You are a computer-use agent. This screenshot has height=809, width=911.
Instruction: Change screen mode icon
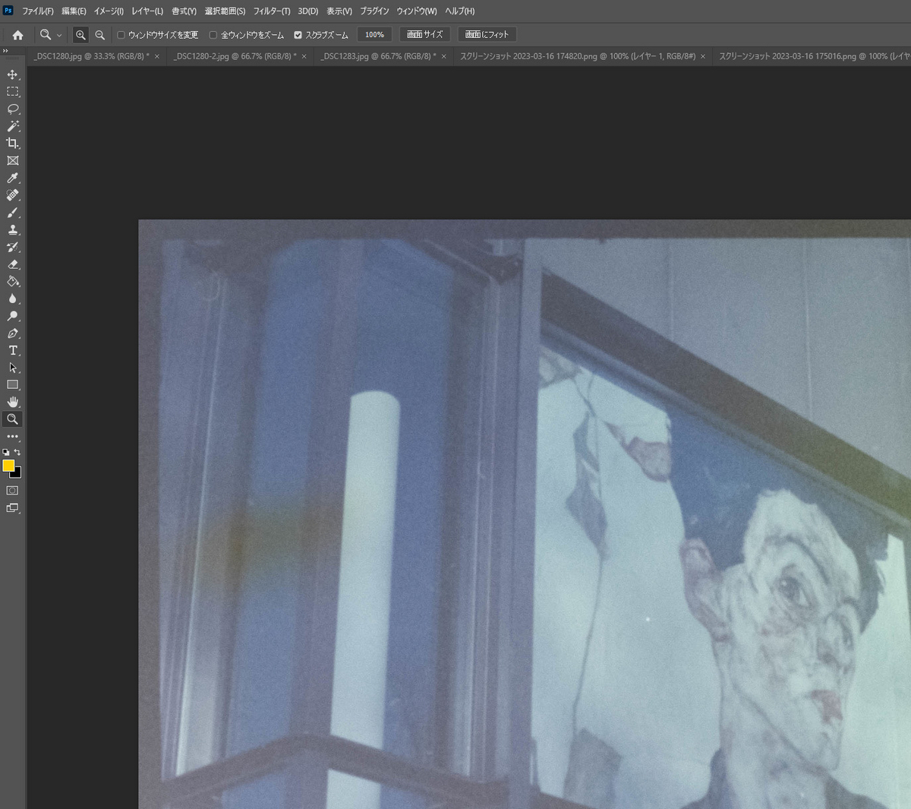coord(13,508)
